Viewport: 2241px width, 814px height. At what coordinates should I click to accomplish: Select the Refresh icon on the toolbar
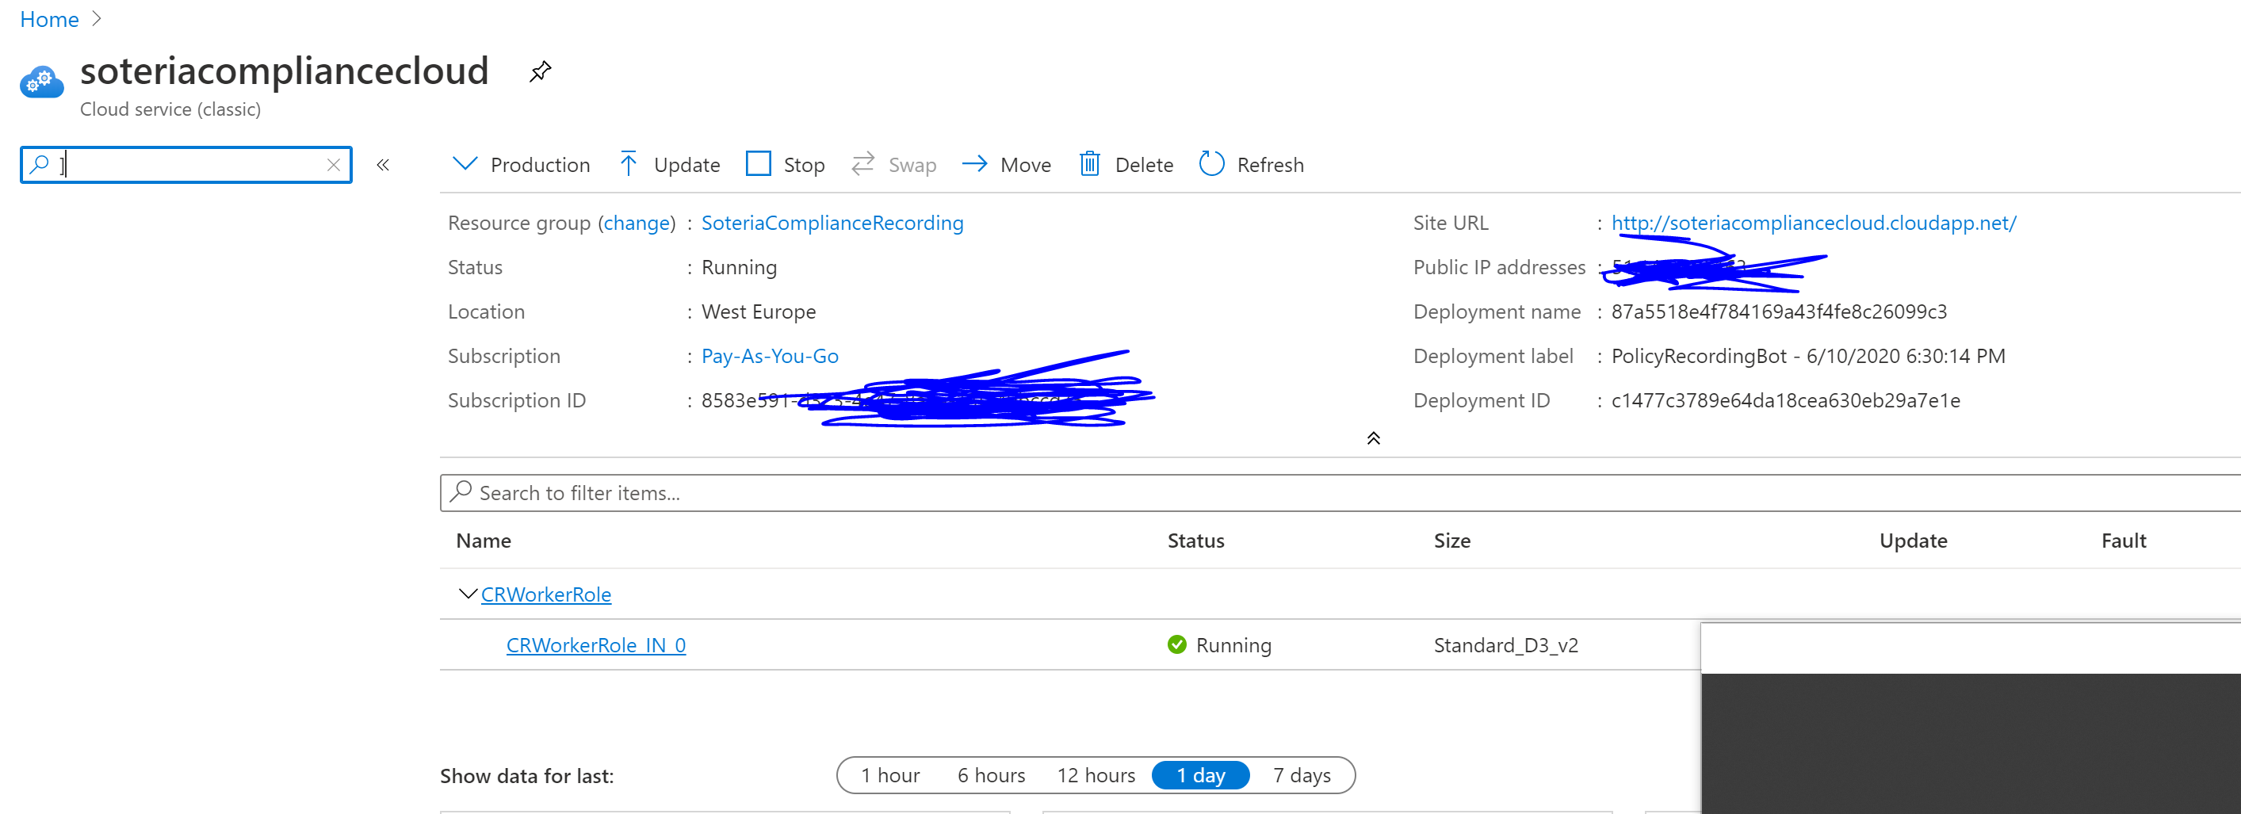click(1210, 163)
